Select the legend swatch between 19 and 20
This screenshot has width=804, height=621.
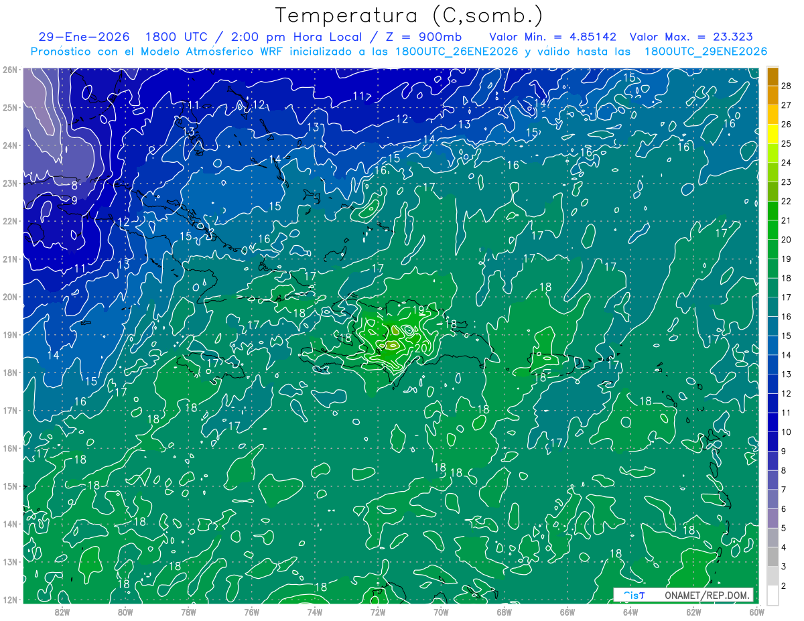773,249
